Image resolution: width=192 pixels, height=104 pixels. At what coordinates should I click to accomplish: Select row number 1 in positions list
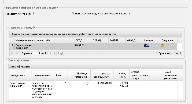(12, 45)
